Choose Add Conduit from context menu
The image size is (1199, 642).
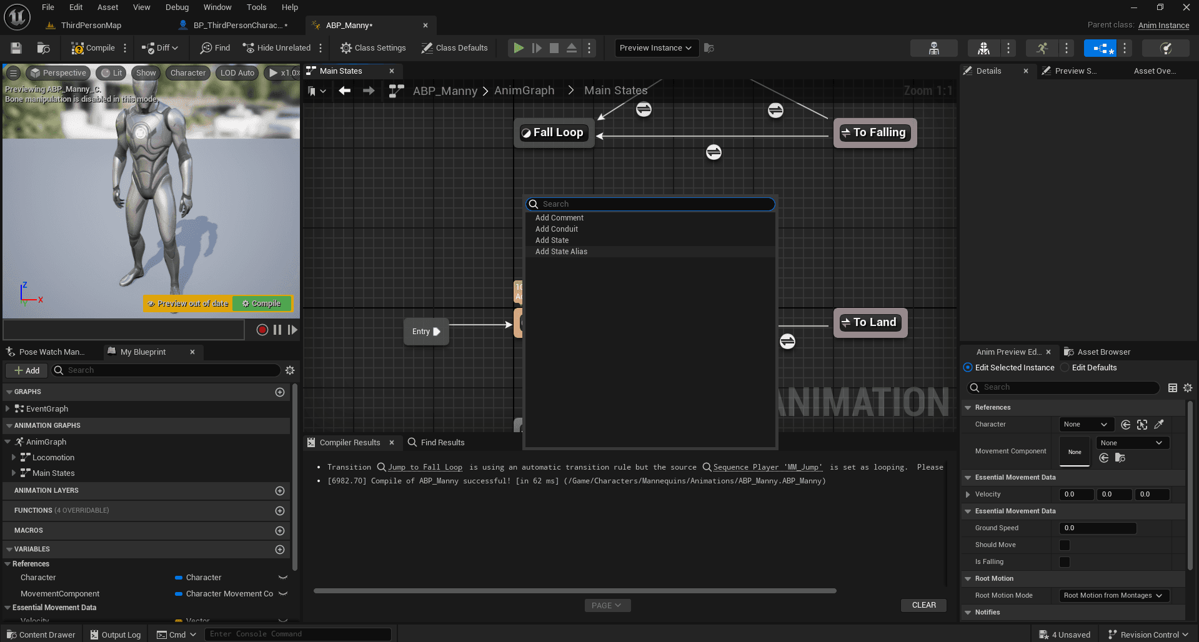coord(650,229)
